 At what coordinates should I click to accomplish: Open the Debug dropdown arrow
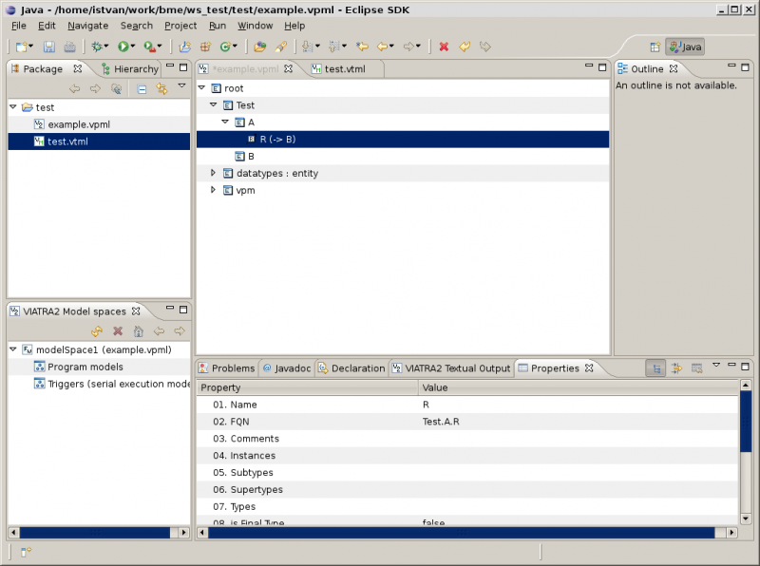click(106, 47)
